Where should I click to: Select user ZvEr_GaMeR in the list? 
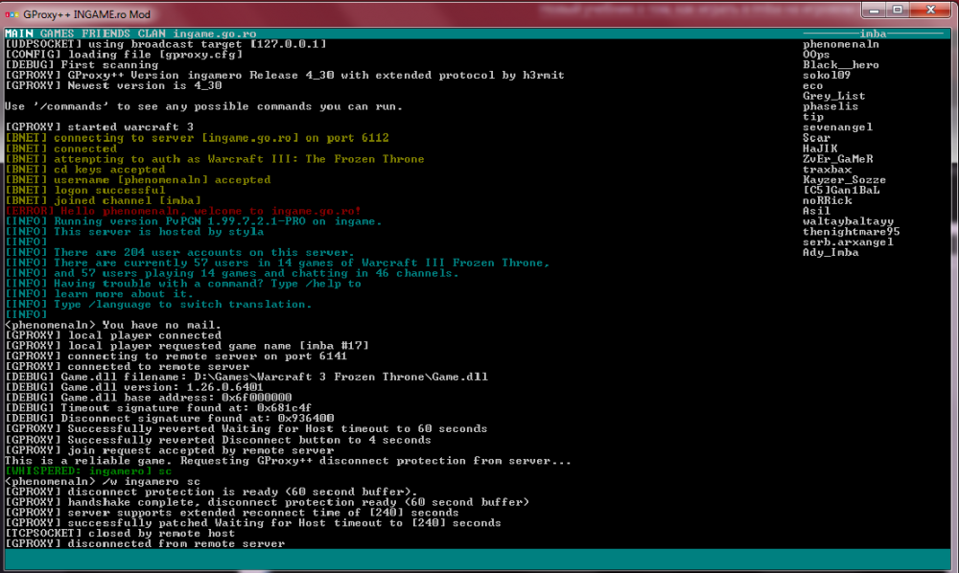(x=837, y=159)
